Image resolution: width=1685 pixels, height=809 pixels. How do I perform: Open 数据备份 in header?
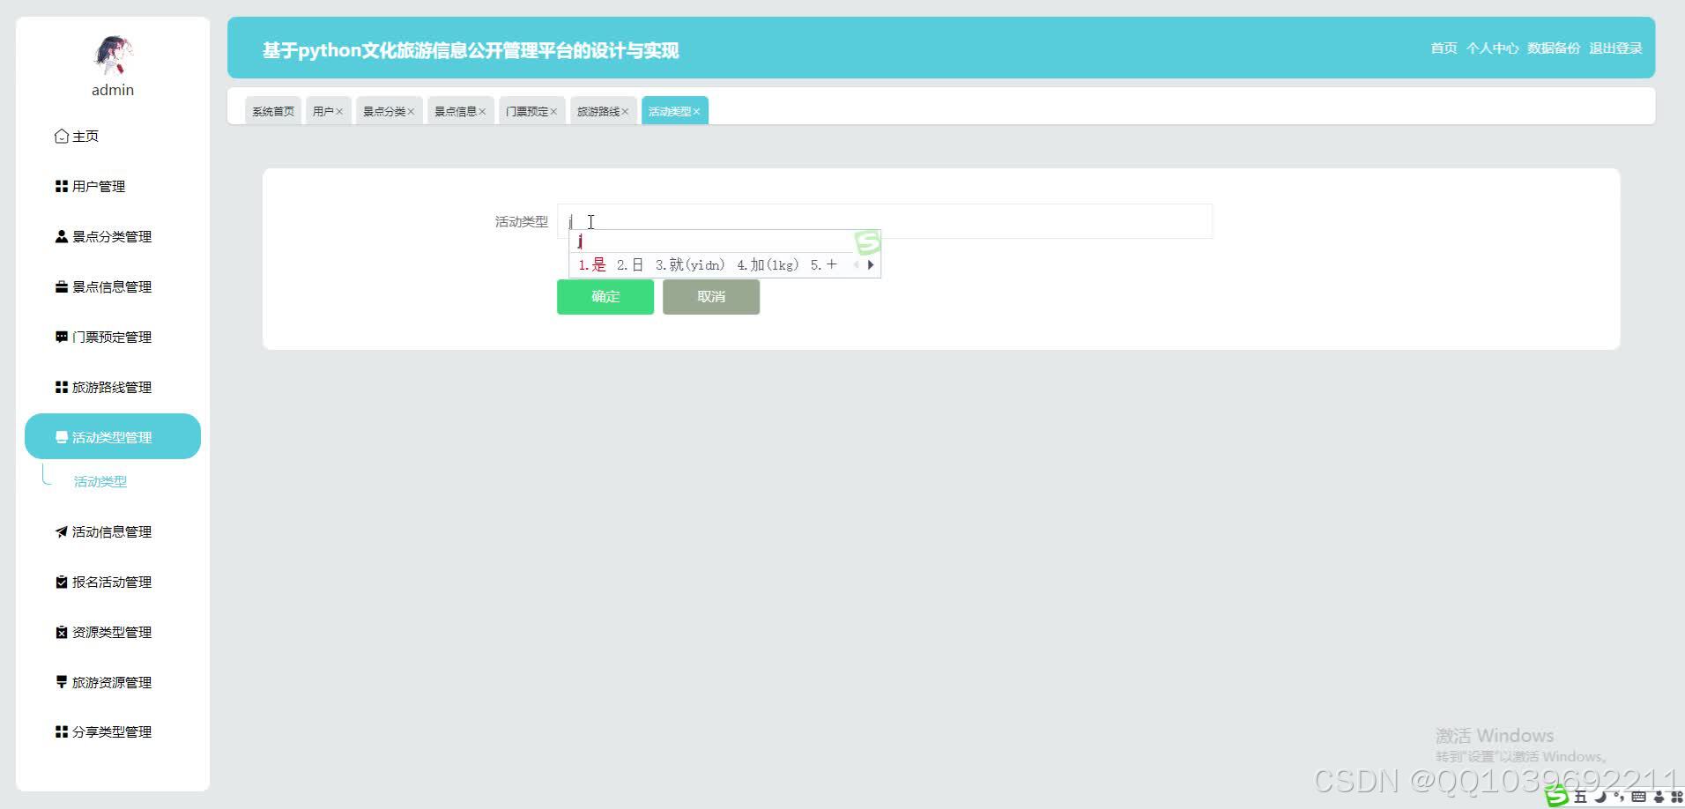tap(1554, 48)
